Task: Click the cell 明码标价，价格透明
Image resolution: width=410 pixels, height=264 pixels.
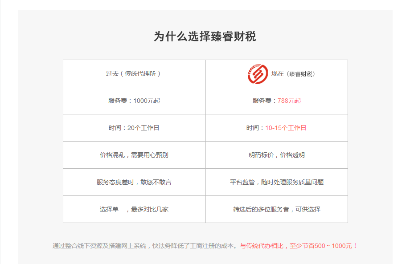Action: point(277,155)
